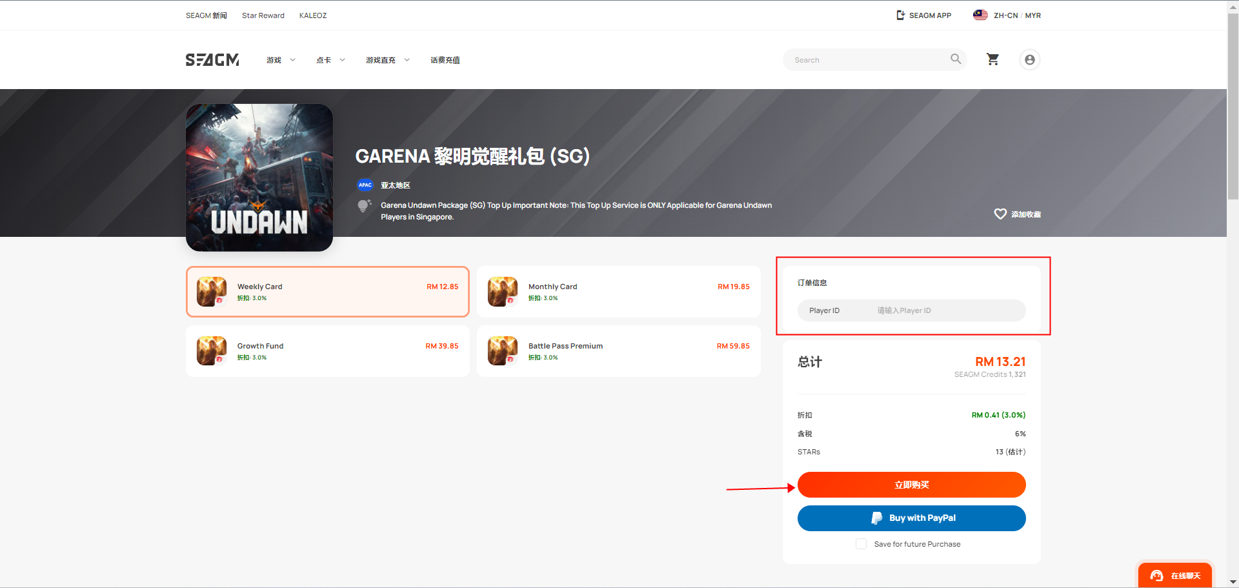1239x588 pixels.
Task: Click the SEAGM Credits 1,321 text
Action: 990,374
